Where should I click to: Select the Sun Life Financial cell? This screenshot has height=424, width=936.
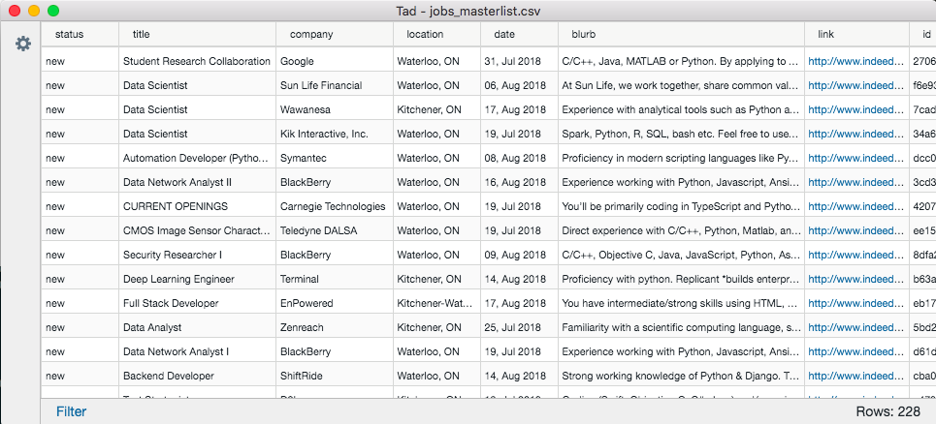point(335,85)
